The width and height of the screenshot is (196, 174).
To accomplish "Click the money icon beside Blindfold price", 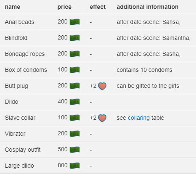I will click(x=74, y=38).
